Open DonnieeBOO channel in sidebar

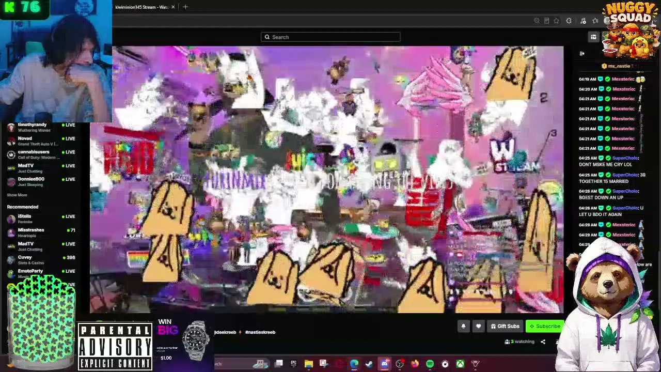[x=42, y=181]
